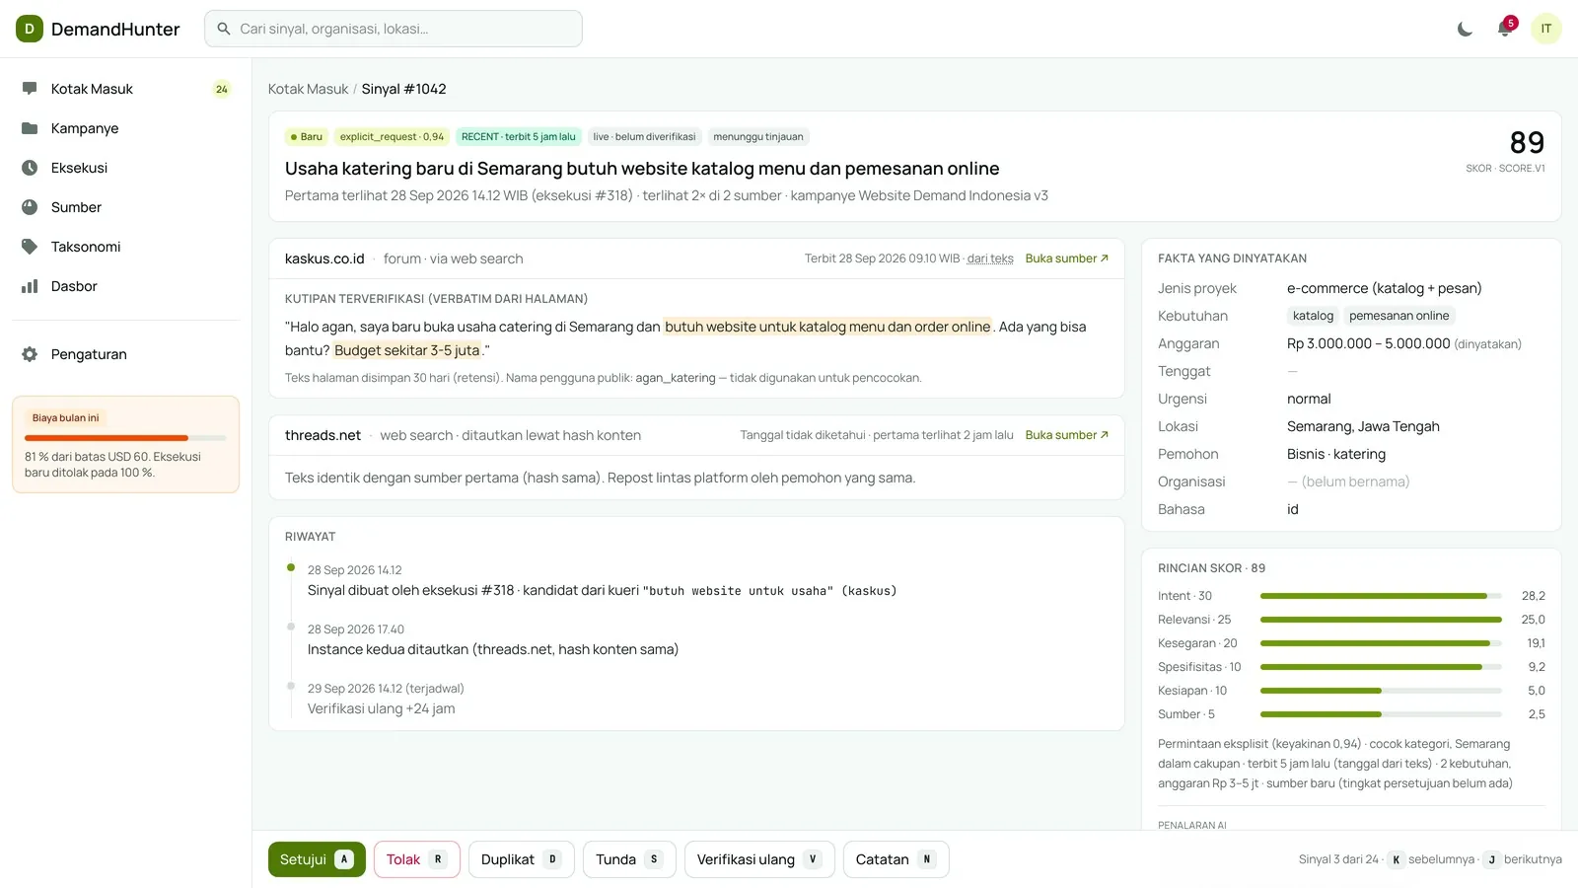Navigate to Sumber
This screenshot has width=1578, height=888.
(126, 207)
